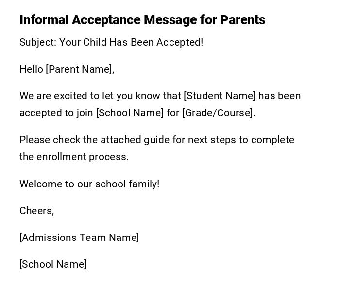
Task: Click the word "Subject:" in the subject line
Action: pyautogui.click(x=38, y=42)
